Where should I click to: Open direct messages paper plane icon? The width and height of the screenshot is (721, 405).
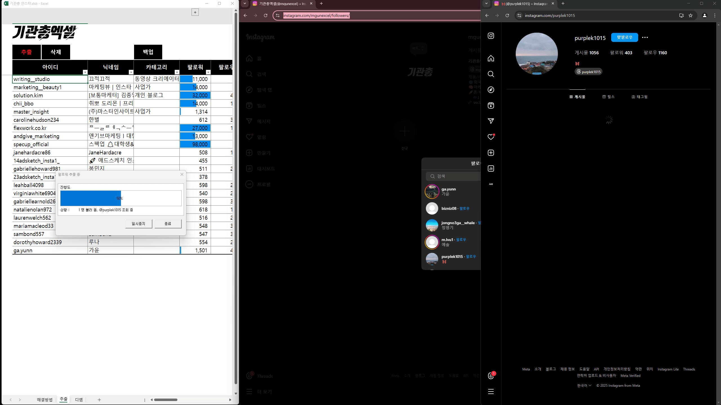pyautogui.click(x=491, y=121)
